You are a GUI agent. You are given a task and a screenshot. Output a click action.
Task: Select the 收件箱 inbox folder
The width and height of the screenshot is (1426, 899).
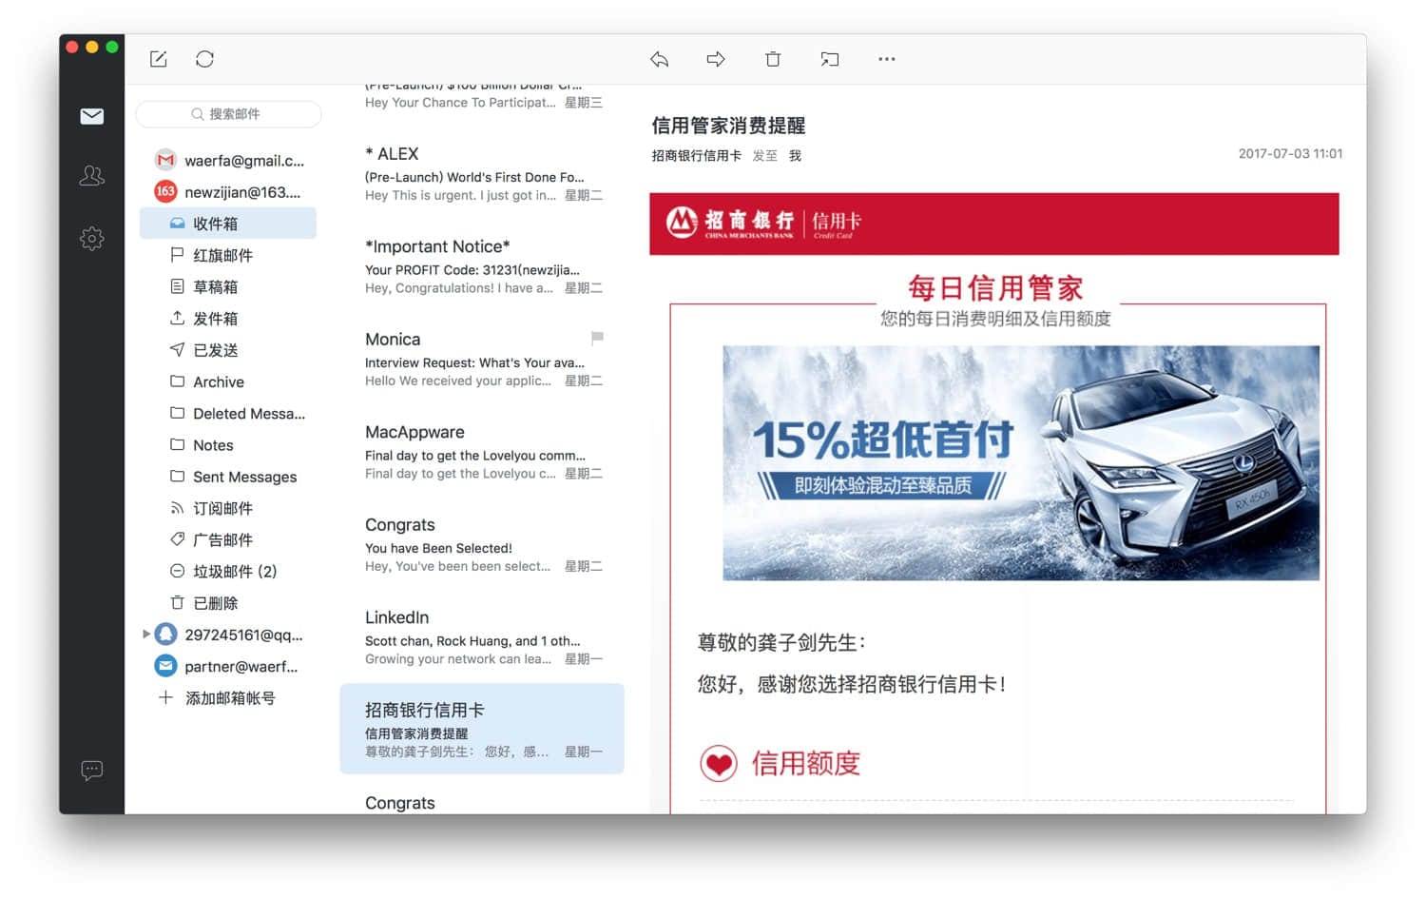[x=228, y=224]
